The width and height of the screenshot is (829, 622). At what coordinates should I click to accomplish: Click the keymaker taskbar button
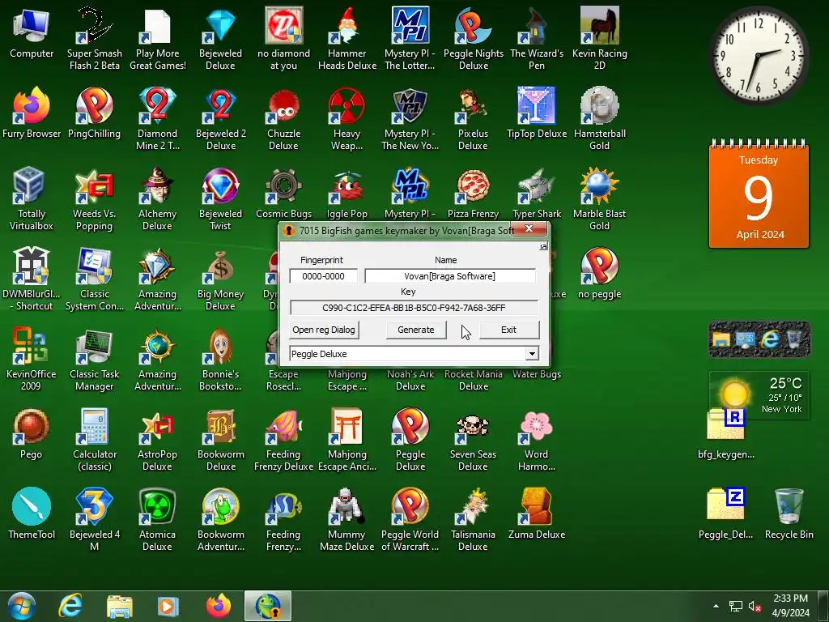(268, 606)
